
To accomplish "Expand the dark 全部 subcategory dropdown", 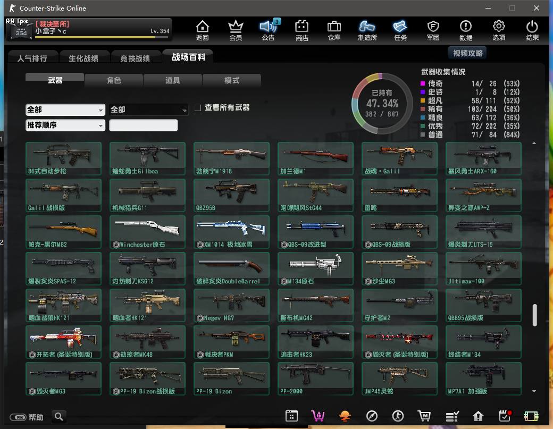I will pyautogui.click(x=149, y=110).
